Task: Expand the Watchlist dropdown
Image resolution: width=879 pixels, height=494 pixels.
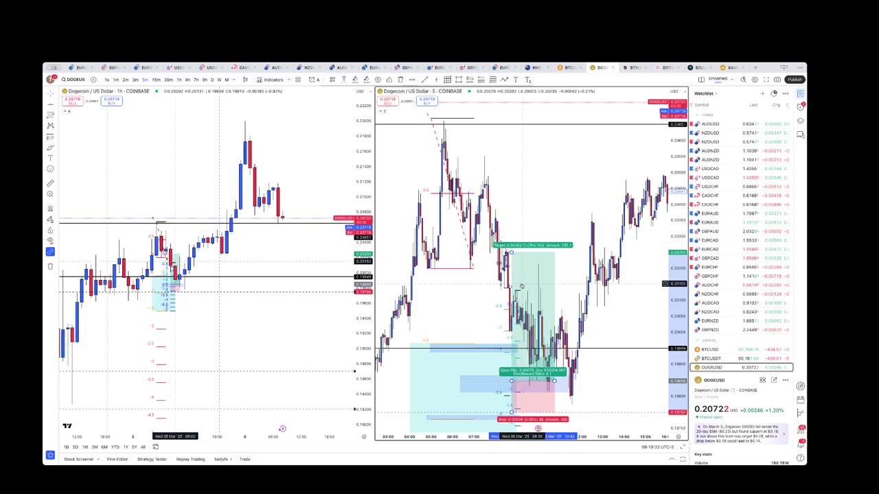Action: pyautogui.click(x=706, y=93)
